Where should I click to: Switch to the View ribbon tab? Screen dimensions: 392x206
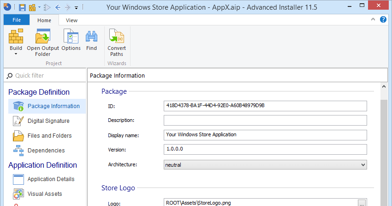(x=71, y=20)
